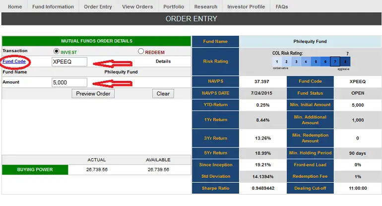
Task: Click the Redemption Fee value 1%
Action: 358,177
